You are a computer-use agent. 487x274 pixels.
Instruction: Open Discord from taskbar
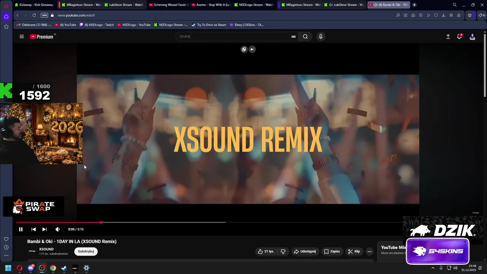(31, 268)
